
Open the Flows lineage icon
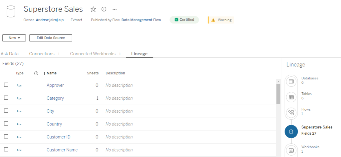tap(291, 113)
